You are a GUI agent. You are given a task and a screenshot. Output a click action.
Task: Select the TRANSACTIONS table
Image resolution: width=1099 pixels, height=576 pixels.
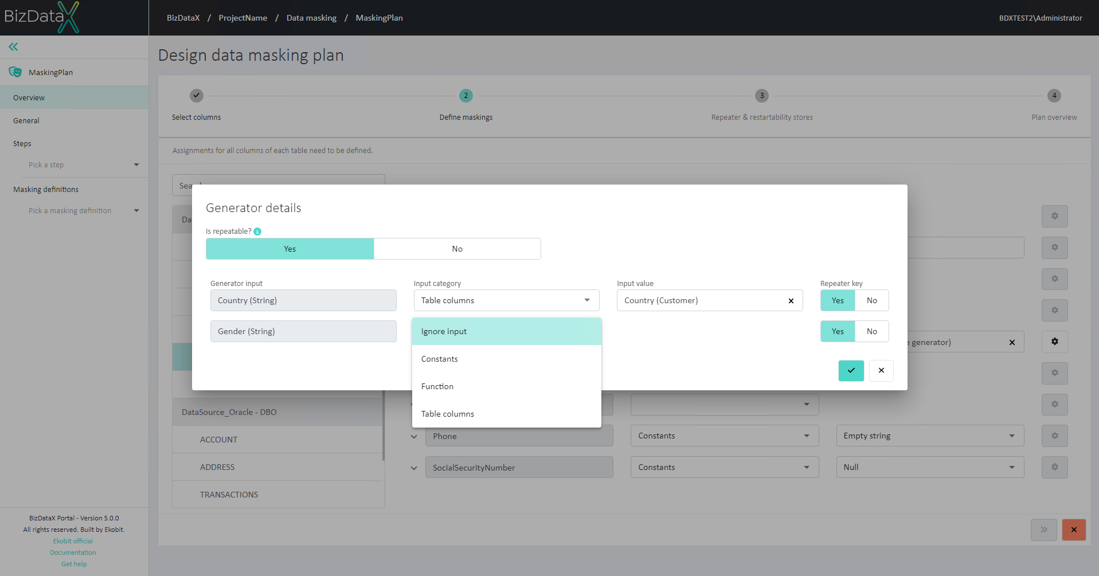click(278, 495)
